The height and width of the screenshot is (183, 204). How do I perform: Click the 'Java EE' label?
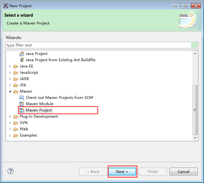click(26, 66)
